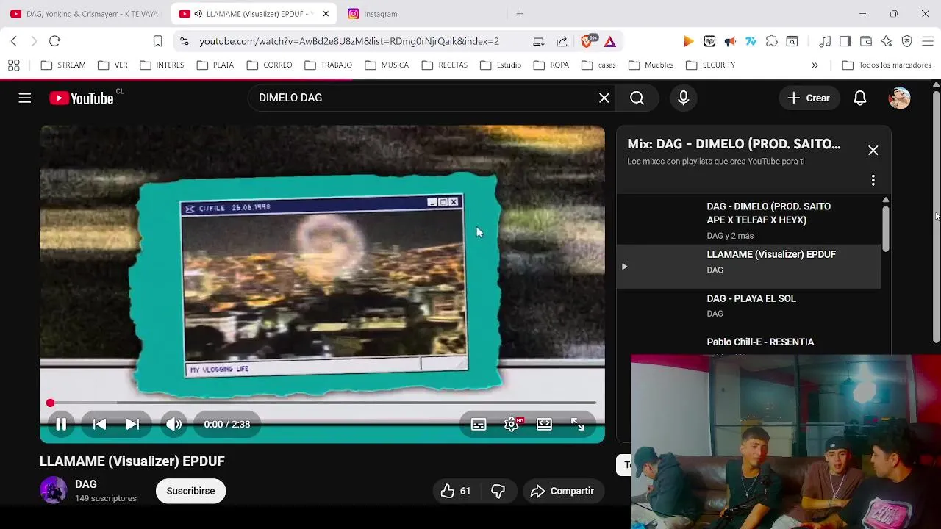The width and height of the screenshot is (941, 529).
Task: Select LLAMAME (Visualizer) EPDUF in playlist
Action: point(748,266)
